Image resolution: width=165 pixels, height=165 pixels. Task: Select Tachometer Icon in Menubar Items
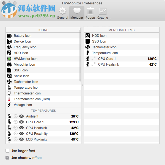pos(122,47)
